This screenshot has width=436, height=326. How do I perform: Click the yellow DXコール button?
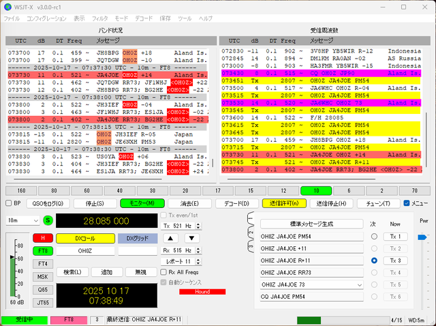click(x=85, y=238)
